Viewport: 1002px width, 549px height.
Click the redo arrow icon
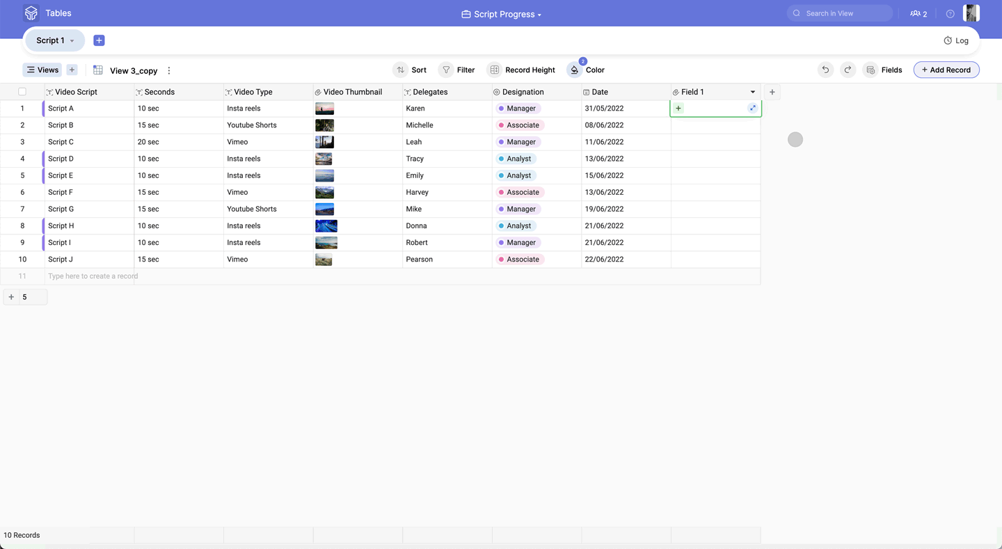(848, 70)
